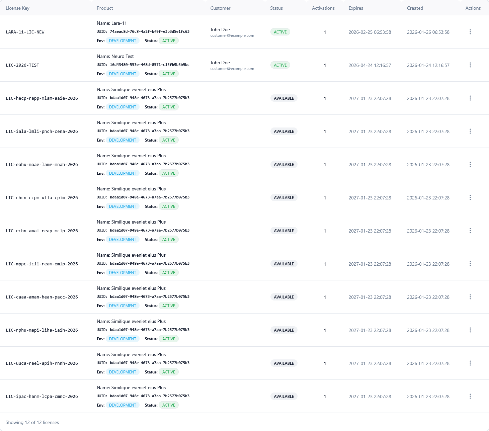Image resolution: width=489 pixels, height=431 pixels.
Task: Toggle the DEVELOPMENT environment badge on Lara-11
Action: coord(123,40)
